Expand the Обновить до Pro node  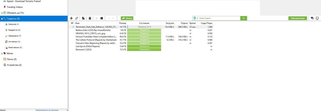tap(2, 13)
